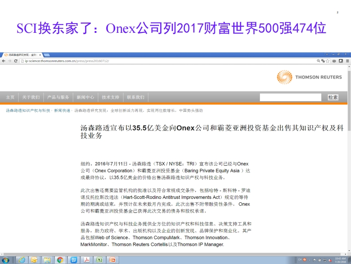Viewport: 351px width, 264px height.
Task: Select the 汤森路透研究发现 browser tab
Action: [22, 55]
